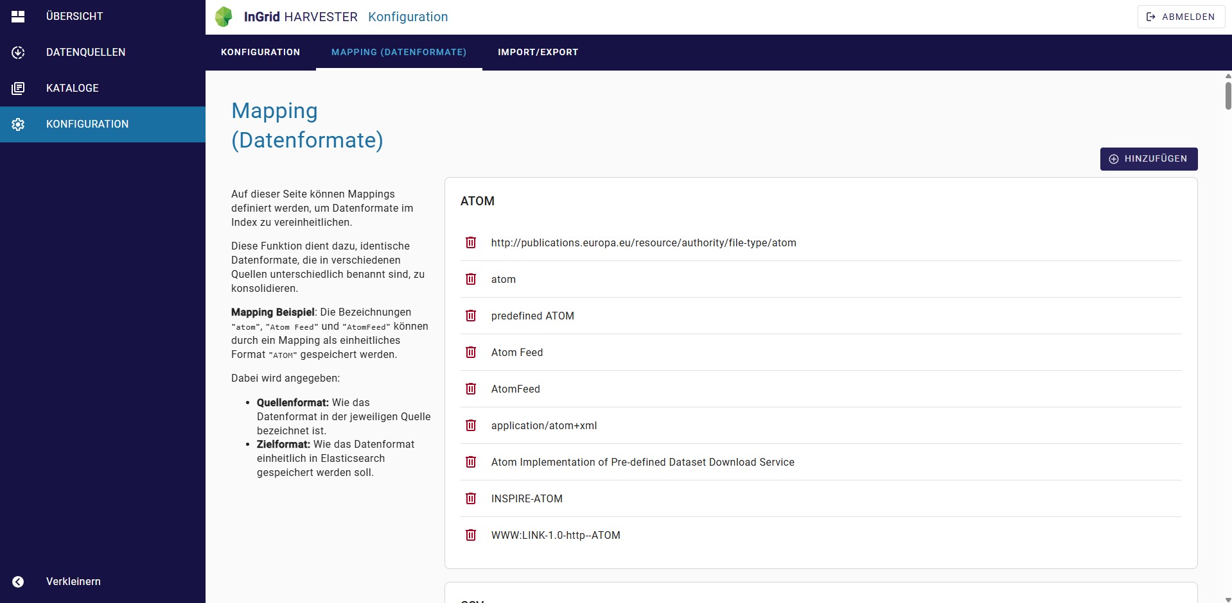Delete the 'atom' mapping entry
The height and width of the screenshot is (603, 1232).
pyautogui.click(x=471, y=279)
